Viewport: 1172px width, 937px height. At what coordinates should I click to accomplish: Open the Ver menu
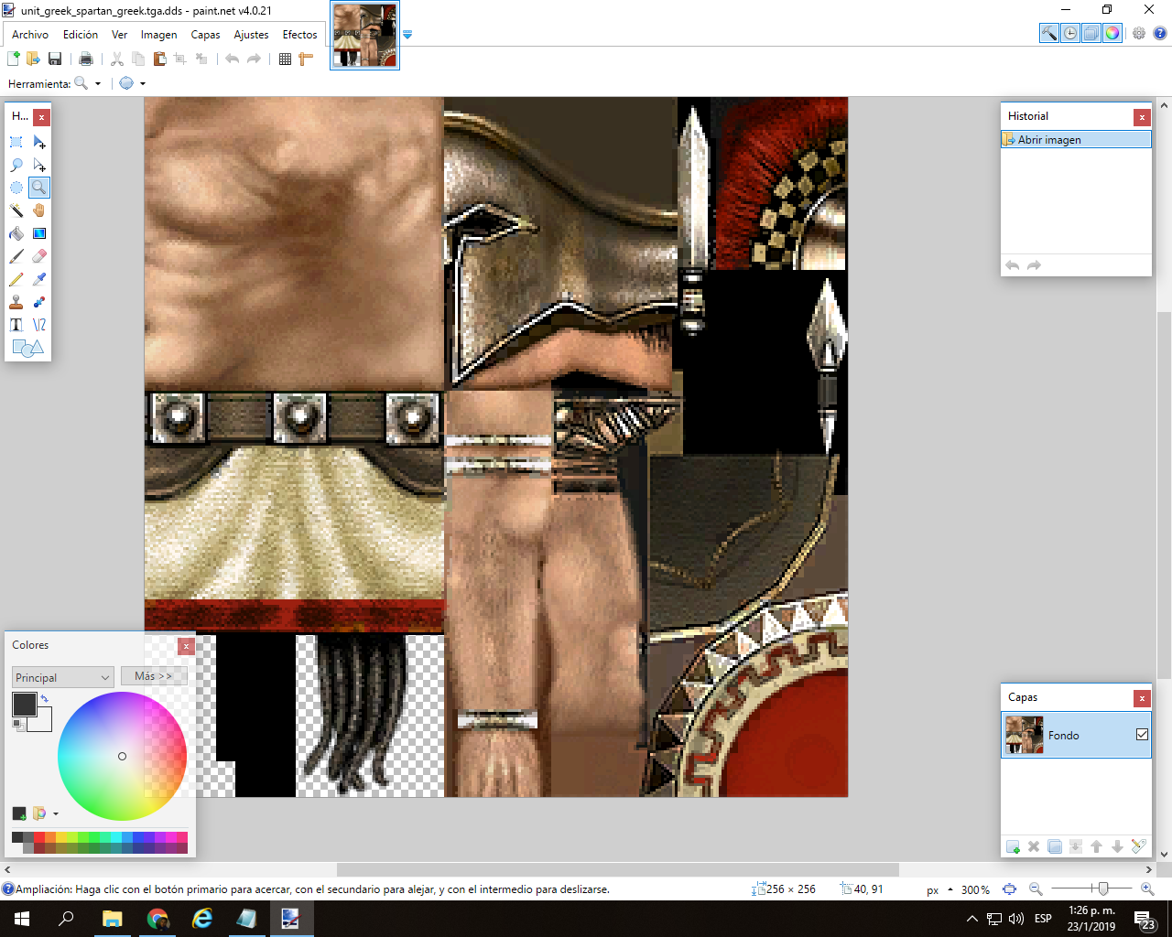tap(119, 35)
